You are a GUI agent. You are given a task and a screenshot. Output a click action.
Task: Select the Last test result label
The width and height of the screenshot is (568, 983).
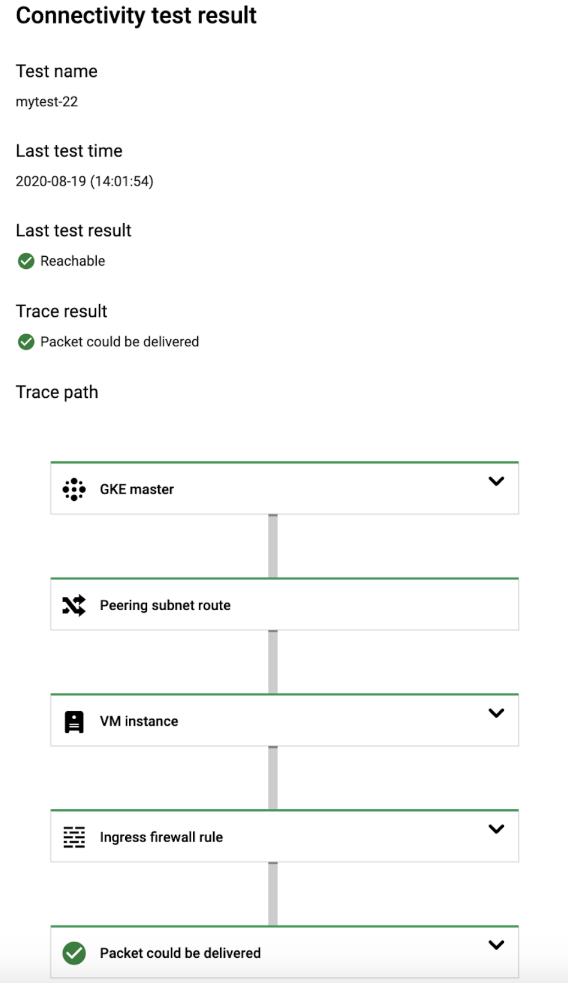click(x=74, y=230)
